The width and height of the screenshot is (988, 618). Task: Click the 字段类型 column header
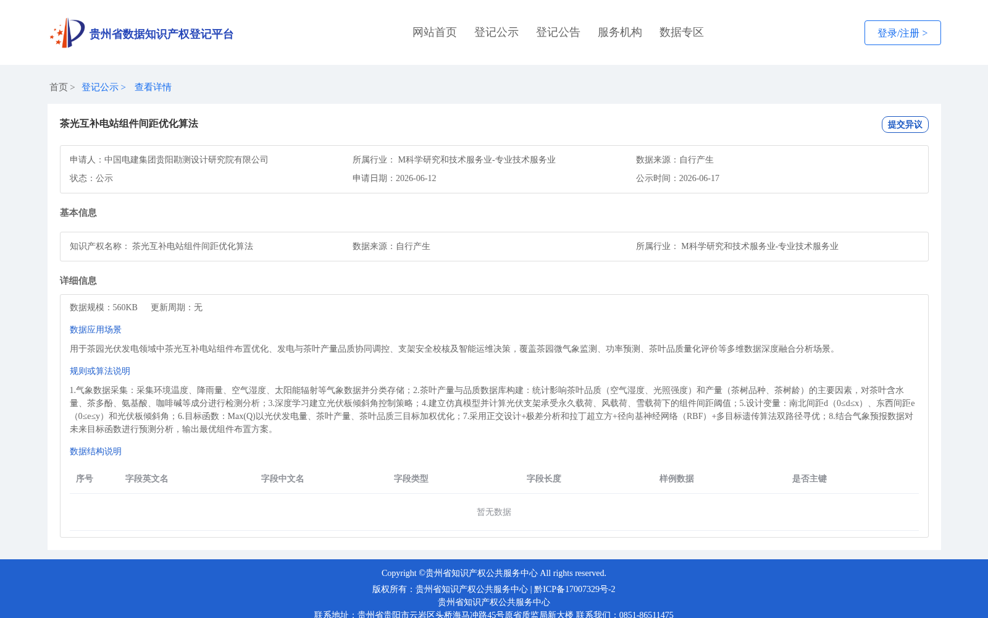[411, 478]
